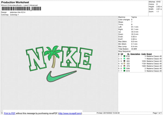Viewport: 163px width, 115px height.
Task: Select the EndY label
Action: tap(121, 39)
